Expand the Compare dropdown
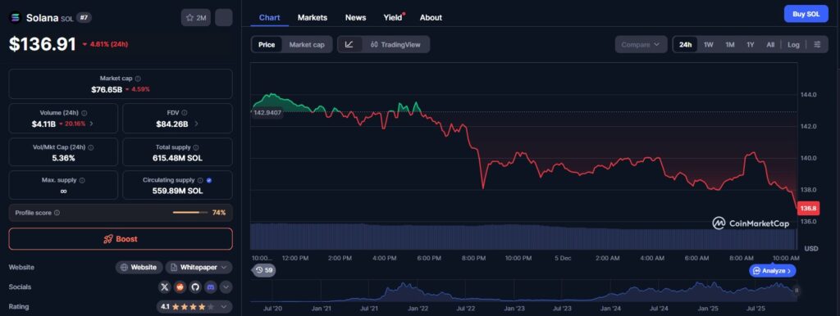 [641, 44]
